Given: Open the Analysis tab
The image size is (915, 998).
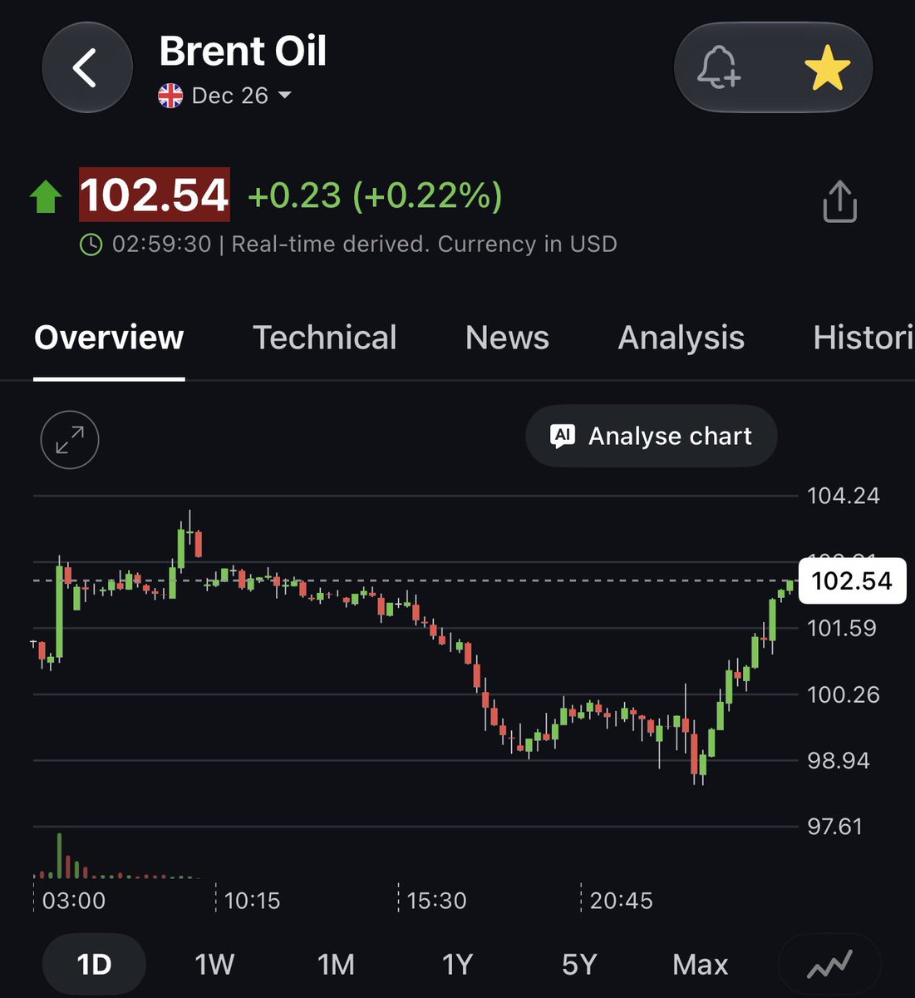Looking at the screenshot, I should pyautogui.click(x=681, y=338).
